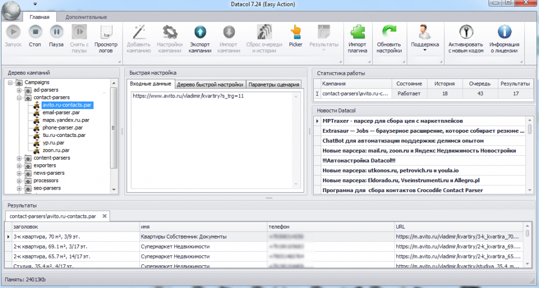Select zoon.ru.par campaign
The image size is (539, 288).
click(x=56, y=150)
